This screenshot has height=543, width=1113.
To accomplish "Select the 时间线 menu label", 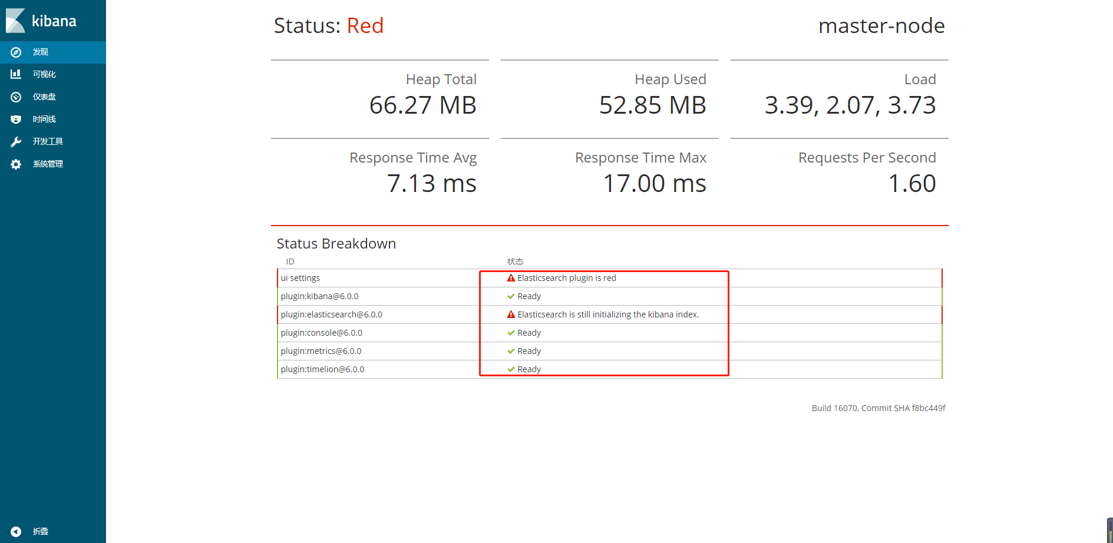I will [x=44, y=120].
